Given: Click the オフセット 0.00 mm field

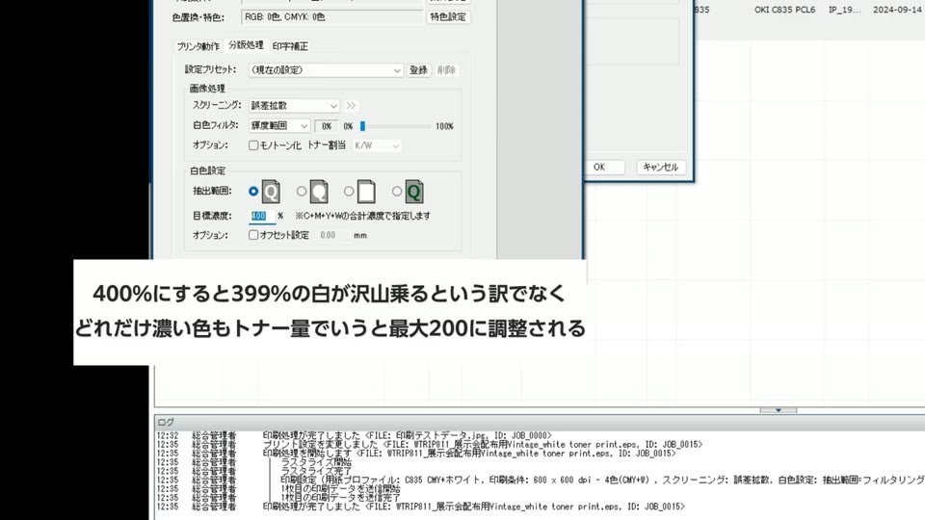Looking at the screenshot, I should (x=333, y=235).
